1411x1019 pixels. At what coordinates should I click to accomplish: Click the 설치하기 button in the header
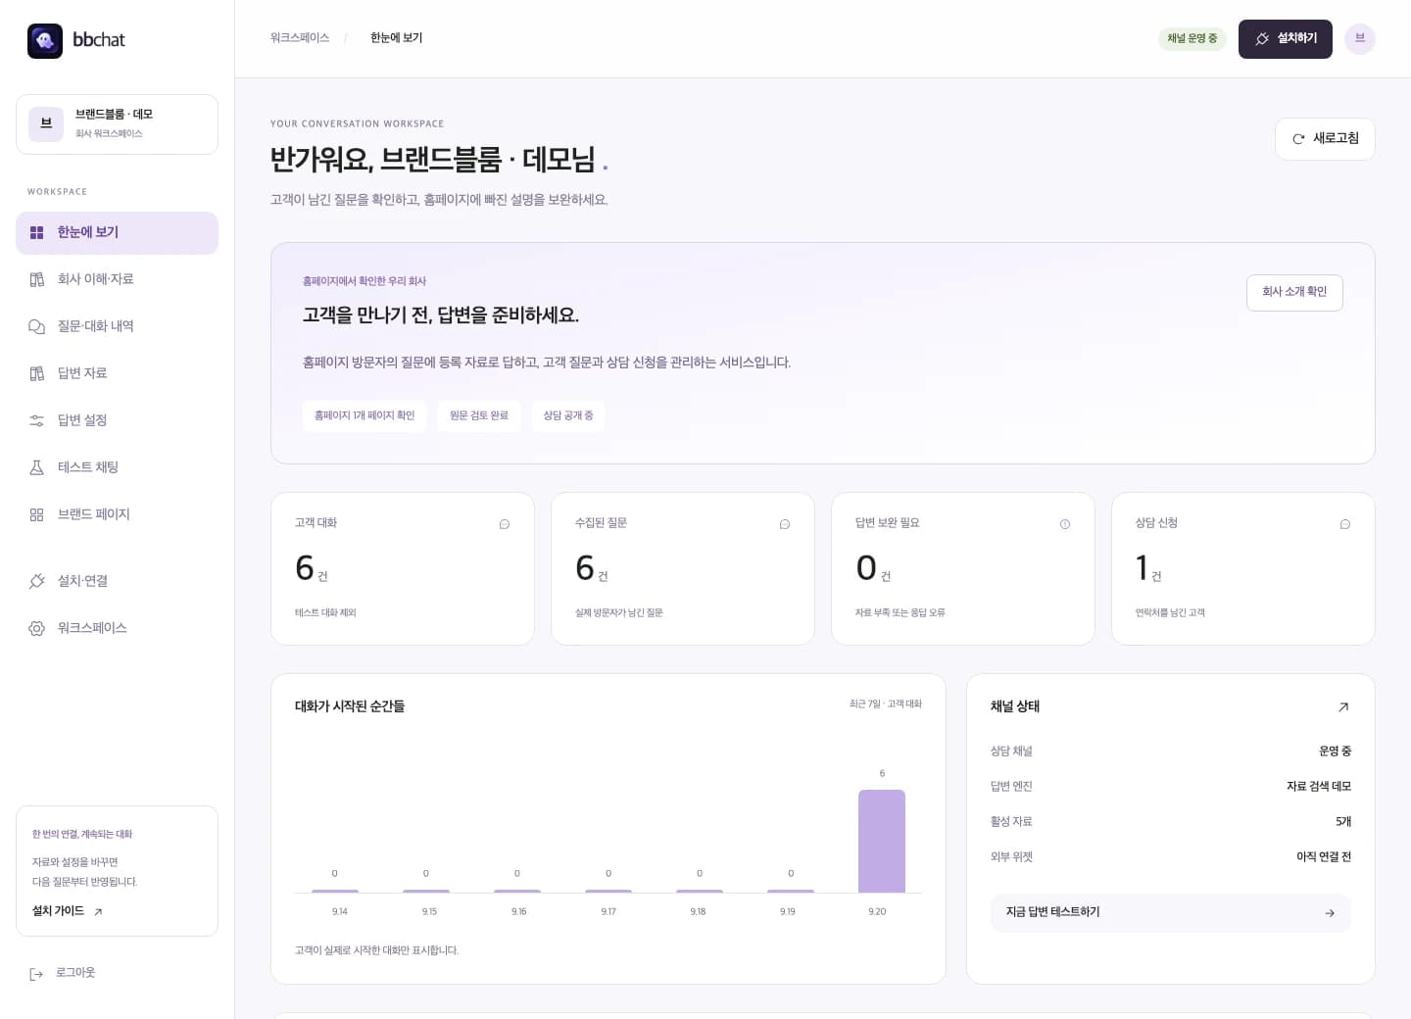pyautogui.click(x=1286, y=39)
